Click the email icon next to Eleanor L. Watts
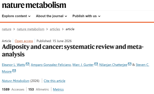Image resolution: width=154 pixels, height=94 pixels. pos(27,64)
